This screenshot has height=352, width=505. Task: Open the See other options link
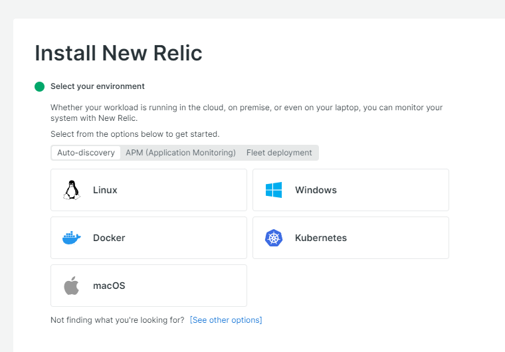(x=226, y=320)
